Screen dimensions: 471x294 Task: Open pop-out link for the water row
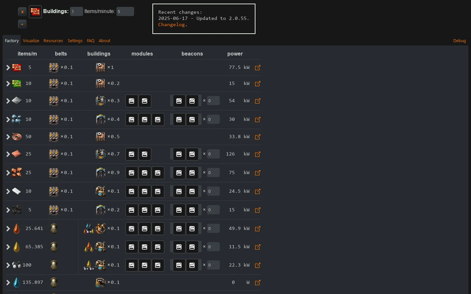point(258,283)
